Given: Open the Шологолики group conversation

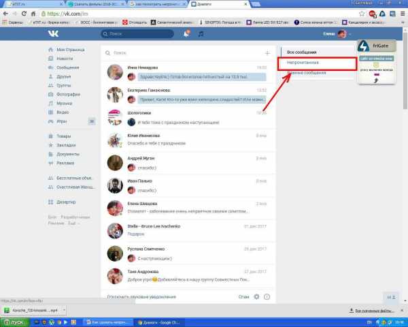Looking at the screenshot, I should tap(188, 118).
